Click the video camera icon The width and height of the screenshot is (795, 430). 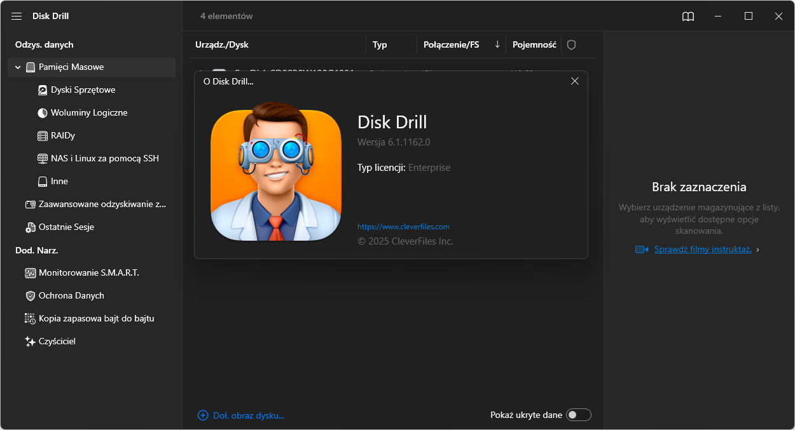641,250
